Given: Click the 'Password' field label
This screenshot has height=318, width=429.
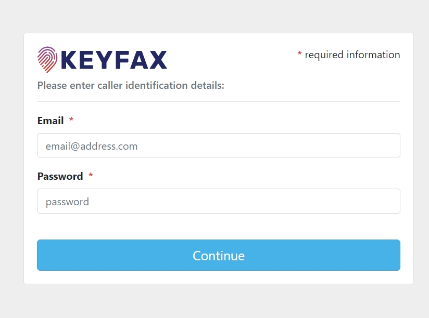Looking at the screenshot, I should pos(60,176).
